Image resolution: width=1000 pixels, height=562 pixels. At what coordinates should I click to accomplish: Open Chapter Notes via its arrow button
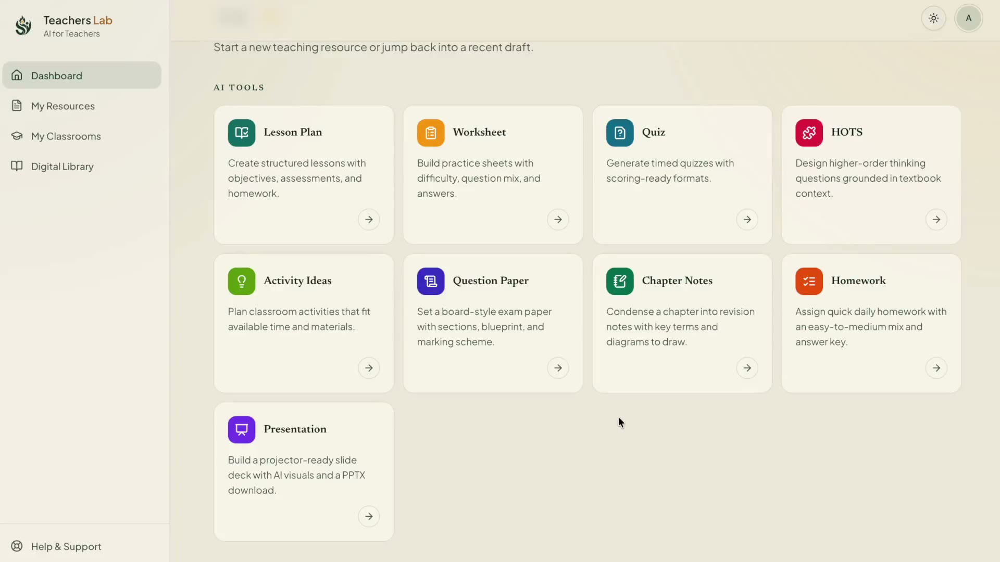click(747, 368)
